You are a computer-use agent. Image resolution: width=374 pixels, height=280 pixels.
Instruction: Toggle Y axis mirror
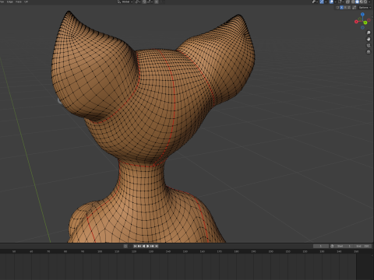point(345,8)
